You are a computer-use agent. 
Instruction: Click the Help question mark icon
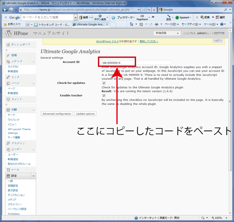[222, 24]
